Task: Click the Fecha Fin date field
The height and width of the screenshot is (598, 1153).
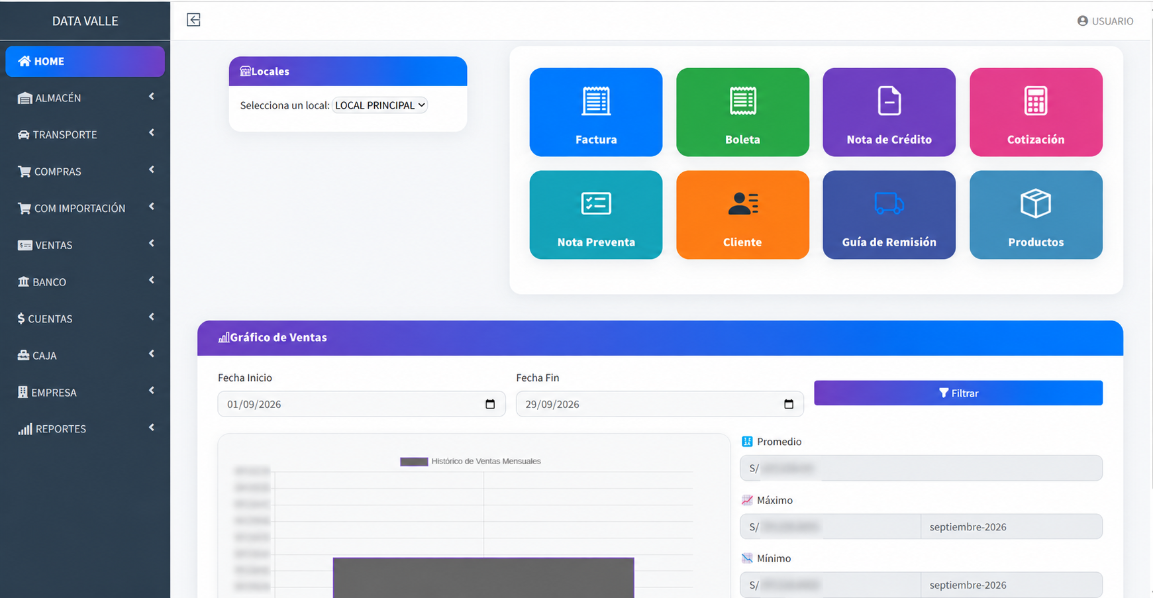Action: click(x=660, y=404)
